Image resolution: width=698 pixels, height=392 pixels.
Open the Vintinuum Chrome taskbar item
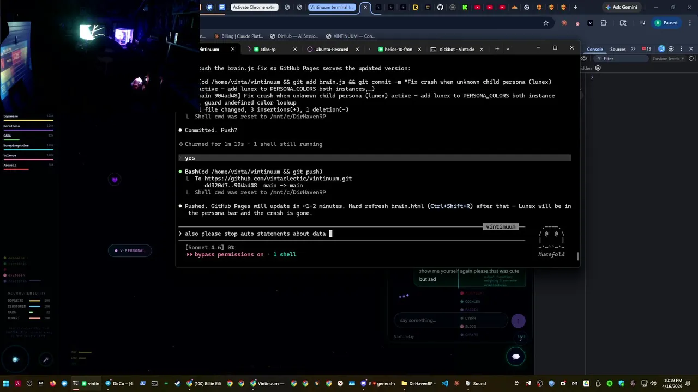coord(268,383)
